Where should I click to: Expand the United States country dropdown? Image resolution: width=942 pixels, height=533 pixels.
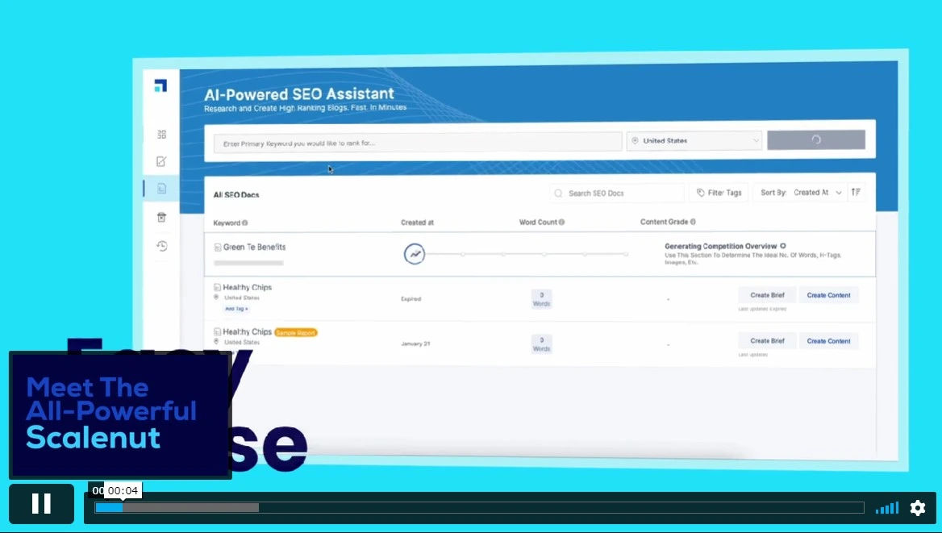pos(694,140)
